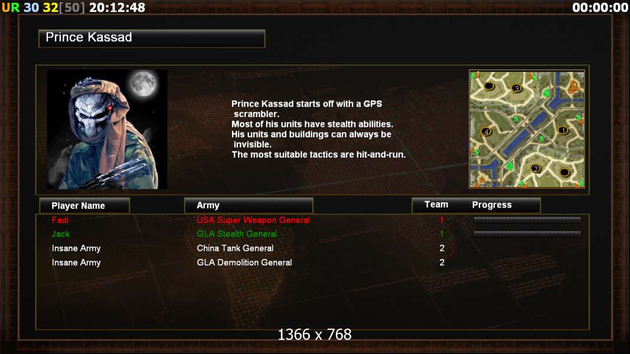Click GLA Demolition General army entry

pyautogui.click(x=244, y=263)
